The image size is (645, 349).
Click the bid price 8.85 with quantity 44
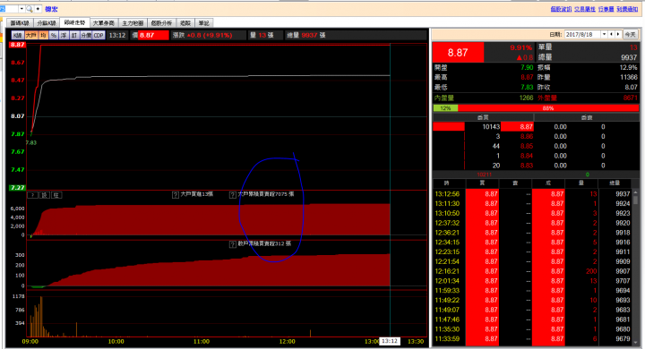point(527,146)
